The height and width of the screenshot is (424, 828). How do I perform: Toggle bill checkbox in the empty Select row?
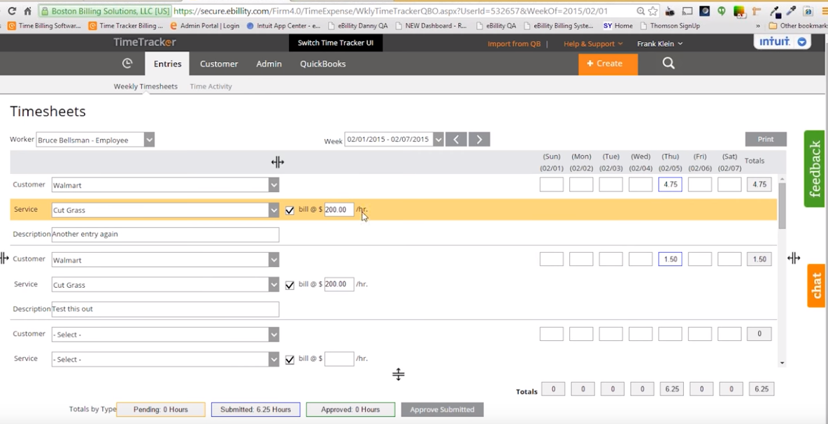click(290, 359)
